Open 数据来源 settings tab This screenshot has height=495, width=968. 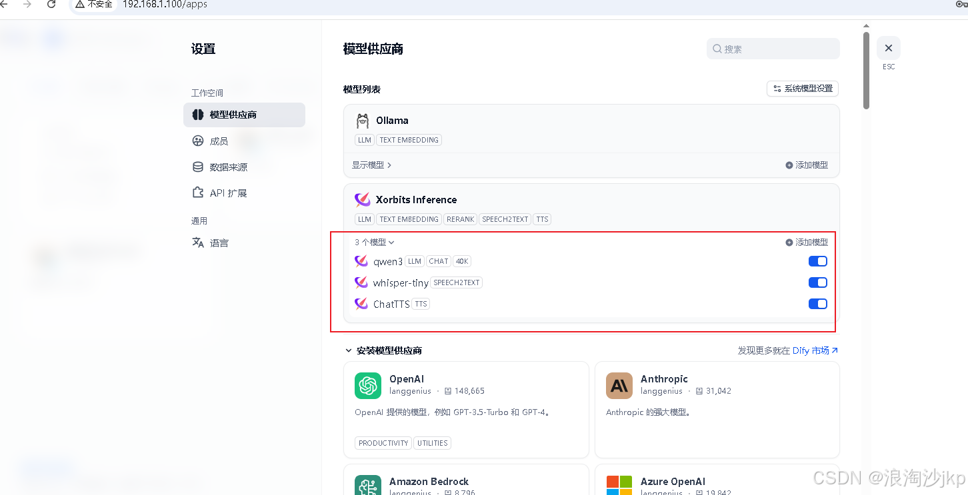[244, 167]
